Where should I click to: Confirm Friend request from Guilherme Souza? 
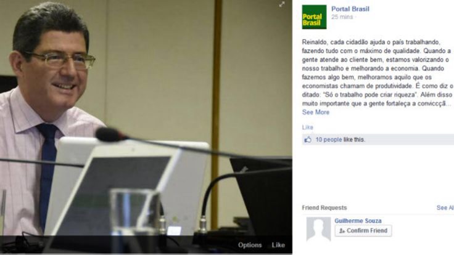click(x=363, y=231)
